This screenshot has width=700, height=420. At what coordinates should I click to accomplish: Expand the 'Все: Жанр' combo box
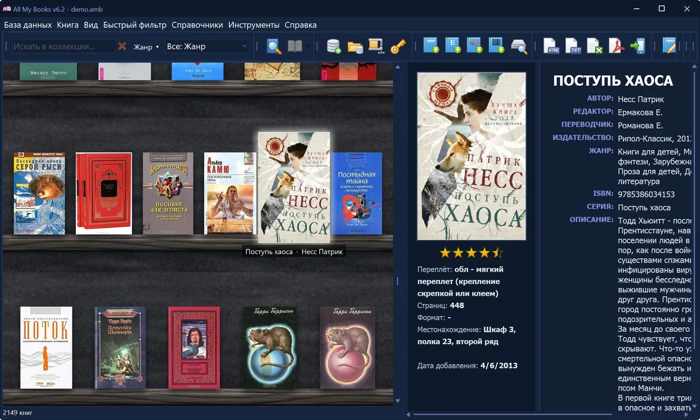point(207,46)
